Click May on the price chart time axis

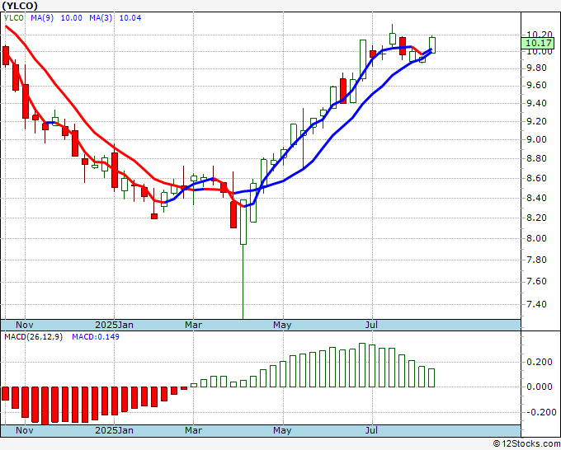click(282, 325)
